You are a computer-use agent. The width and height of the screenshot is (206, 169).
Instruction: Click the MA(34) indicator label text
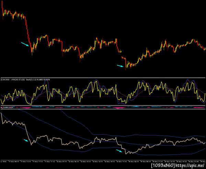coord(15,80)
